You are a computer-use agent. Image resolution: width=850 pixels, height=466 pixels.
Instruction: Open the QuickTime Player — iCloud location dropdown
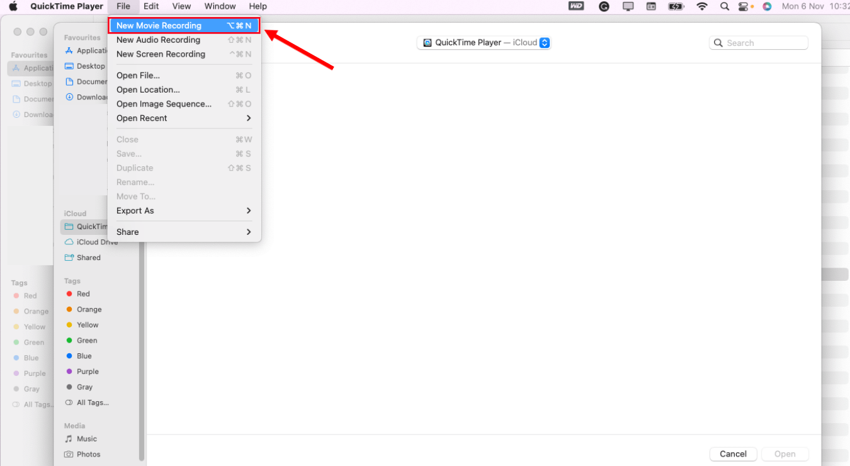pyautogui.click(x=484, y=43)
